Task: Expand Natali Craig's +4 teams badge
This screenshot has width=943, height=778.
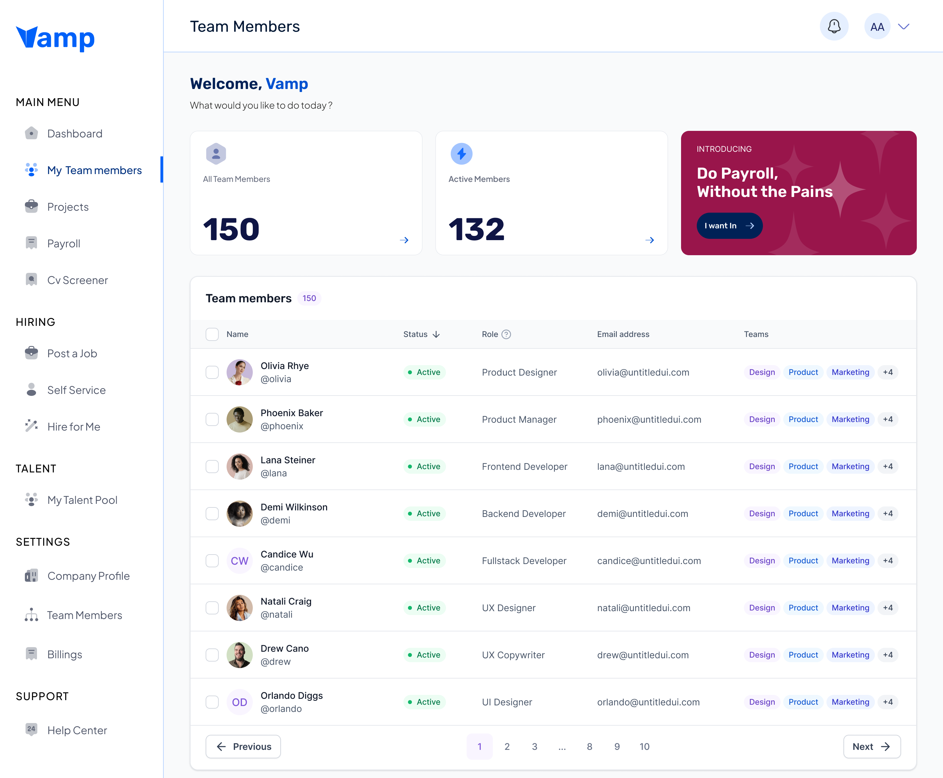Action: point(888,608)
